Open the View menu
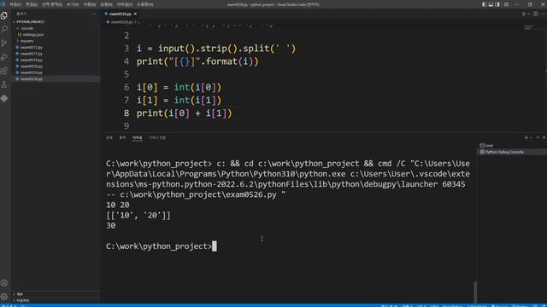Screen dimensions: 547x307 tap(73, 4)
